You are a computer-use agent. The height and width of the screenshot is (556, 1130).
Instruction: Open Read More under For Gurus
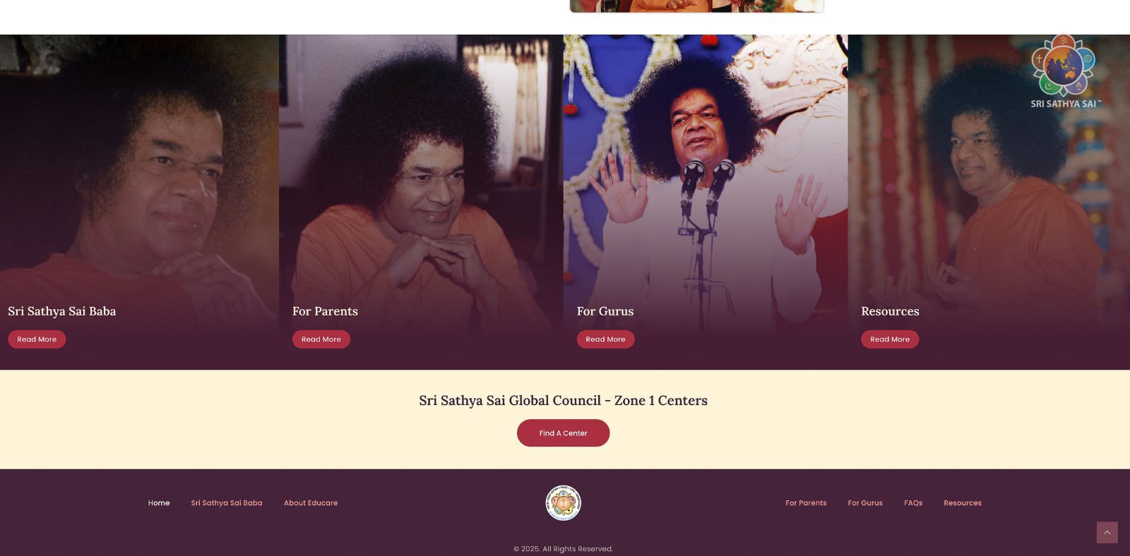pos(605,339)
